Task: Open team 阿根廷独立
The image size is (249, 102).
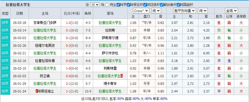Action: 46,91
